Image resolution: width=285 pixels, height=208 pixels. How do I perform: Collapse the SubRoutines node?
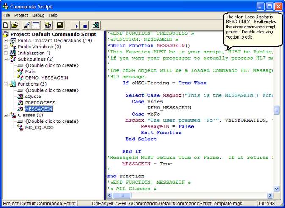pos(6,59)
